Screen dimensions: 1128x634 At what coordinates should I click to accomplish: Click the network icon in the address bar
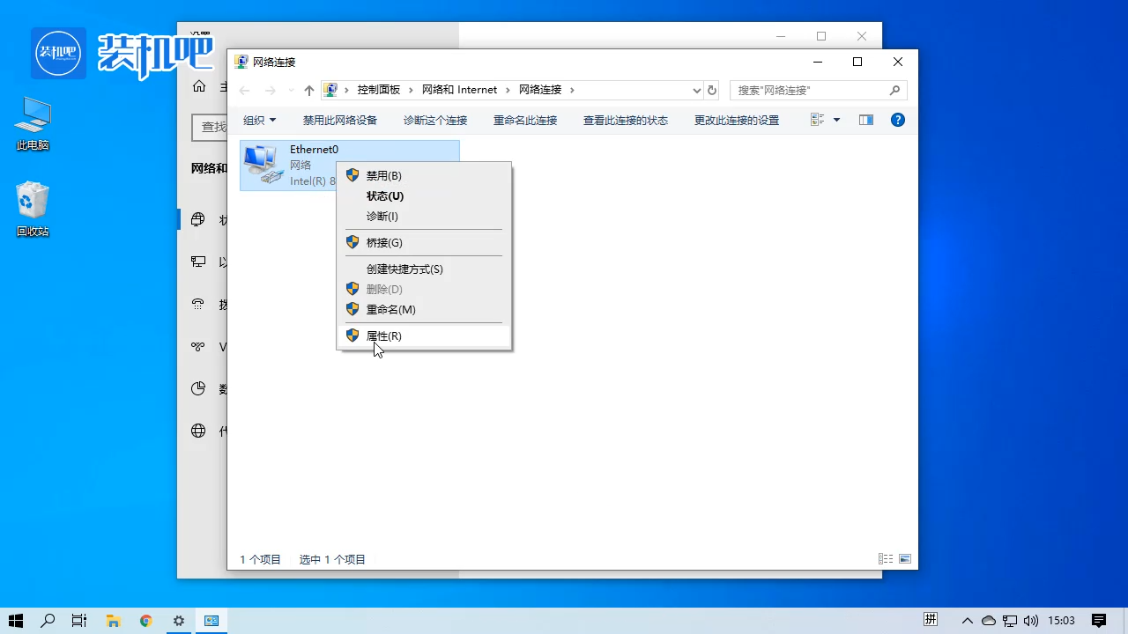330,89
